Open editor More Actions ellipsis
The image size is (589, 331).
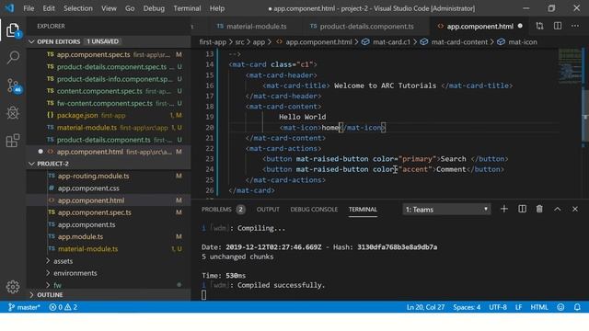[x=575, y=26]
